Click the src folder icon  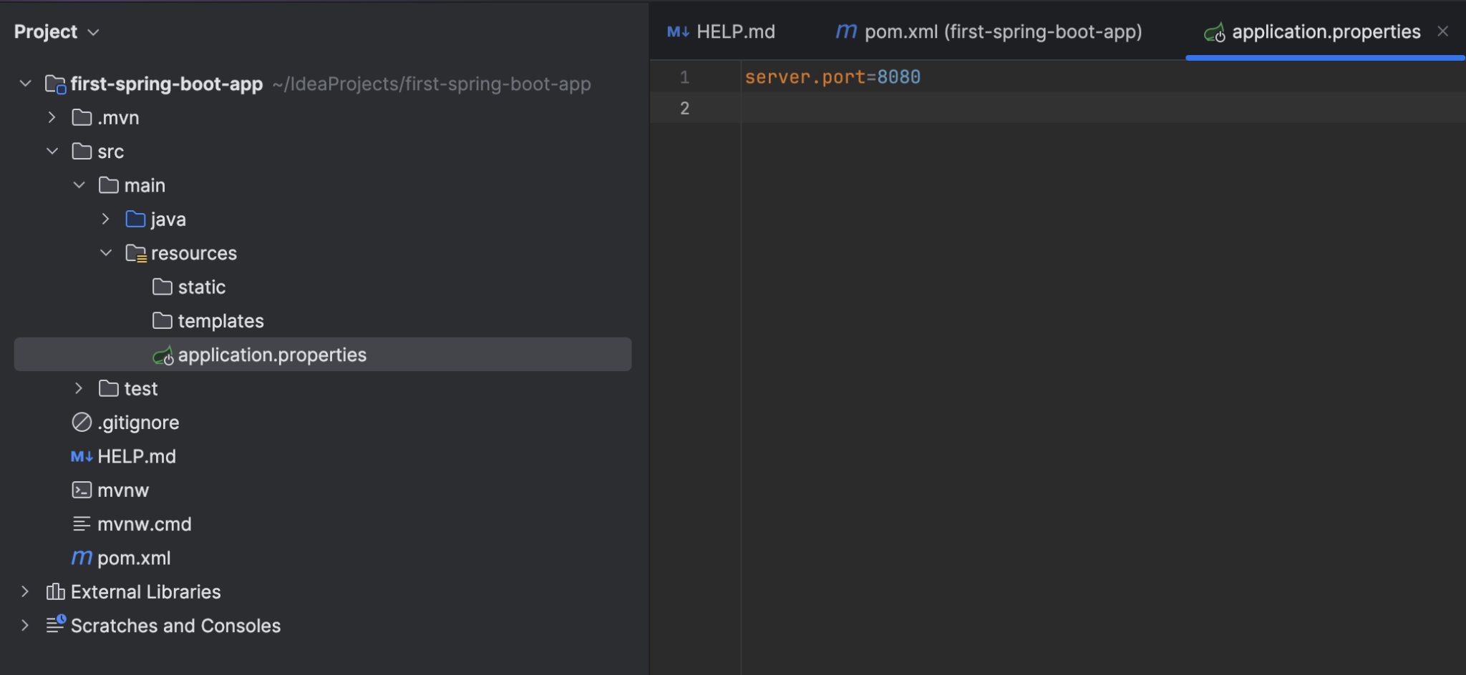82,152
